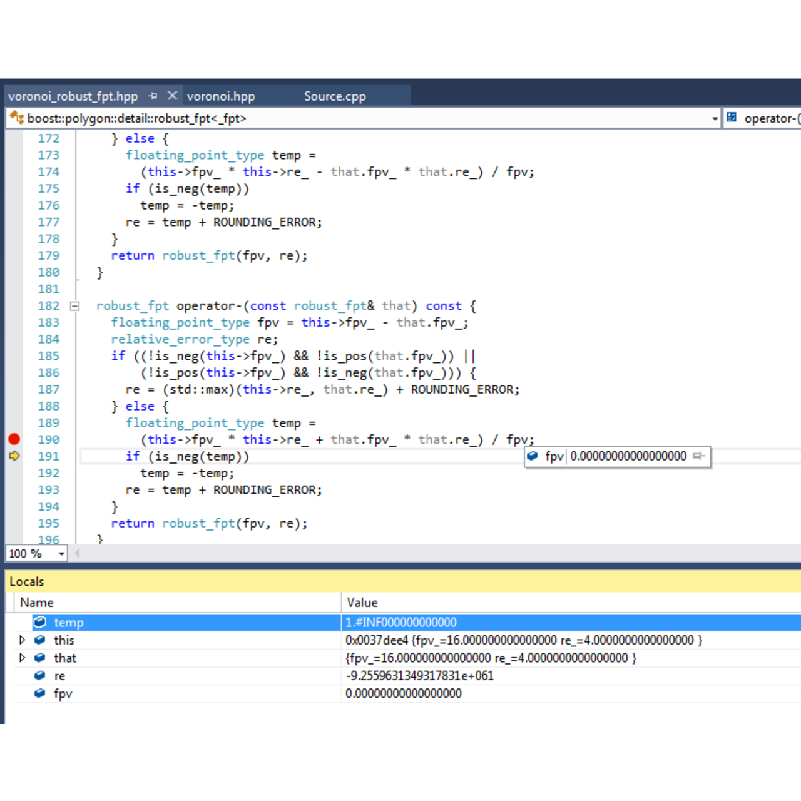Open the robust_fpt class scope dropdown arrow
Image resolution: width=801 pixels, height=801 pixels.
click(715, 119)
